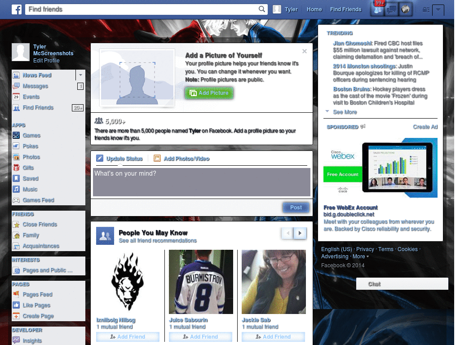
Task: Click Tyler's profile avatar in sidebar
Action: 21,52
